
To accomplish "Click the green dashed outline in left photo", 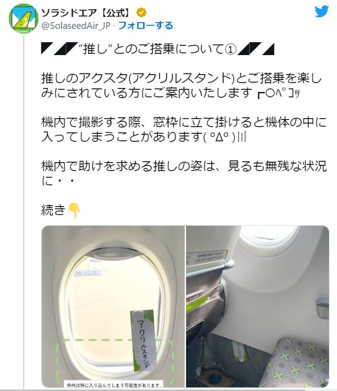I will point(115,362).
